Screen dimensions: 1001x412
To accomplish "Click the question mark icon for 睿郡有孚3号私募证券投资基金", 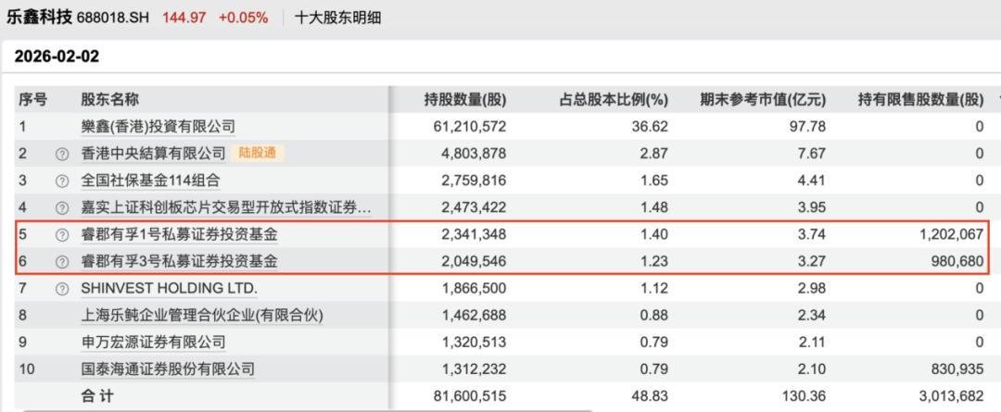I will tap(62, 262).
